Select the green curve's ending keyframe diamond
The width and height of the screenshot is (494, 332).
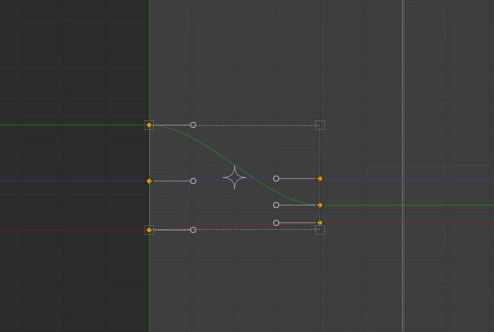point(320,205)
